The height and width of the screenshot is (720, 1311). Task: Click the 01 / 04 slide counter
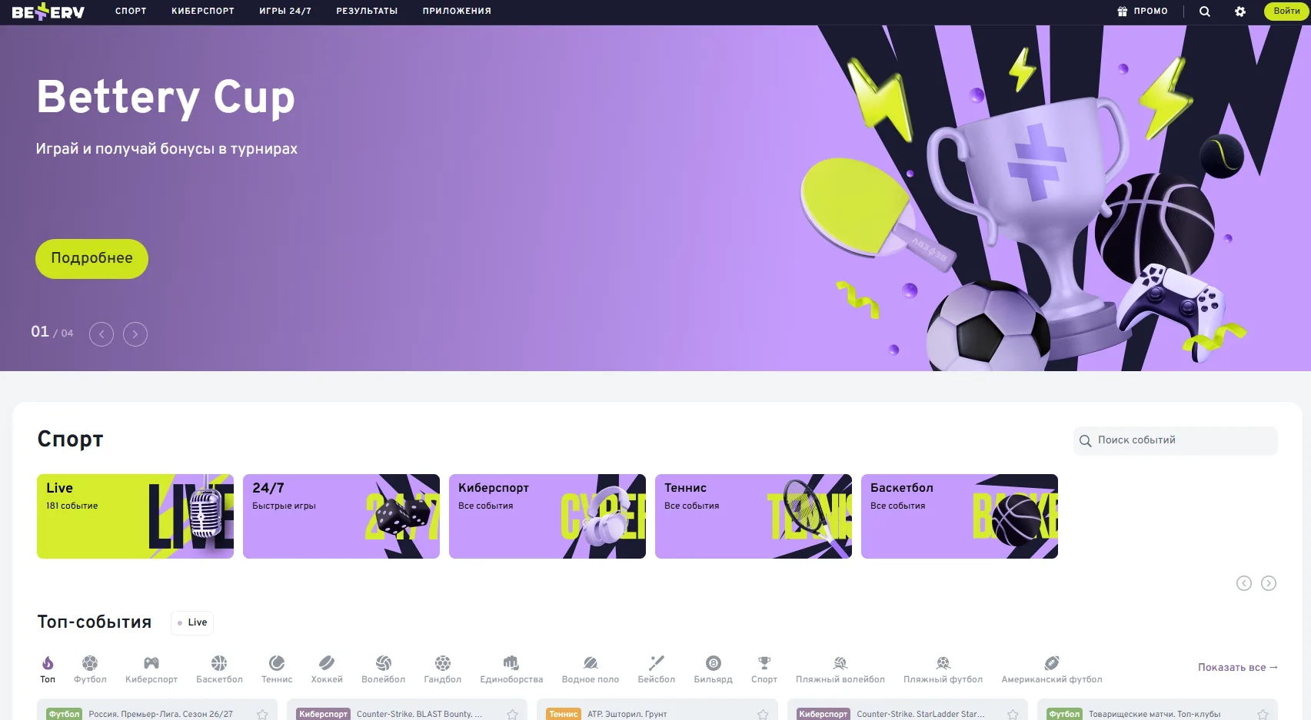pyautogui.click(x=52, y=332)
